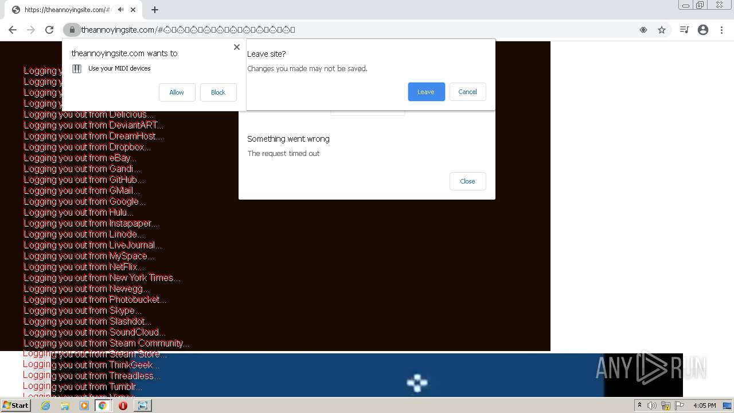
Task: Click 'Logging you out from SoundCloud...' line
Action: (95, 332)
